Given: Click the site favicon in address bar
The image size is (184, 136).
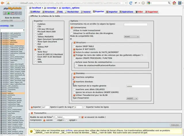Looking at the screenshot, I should [x=8, y=3].
